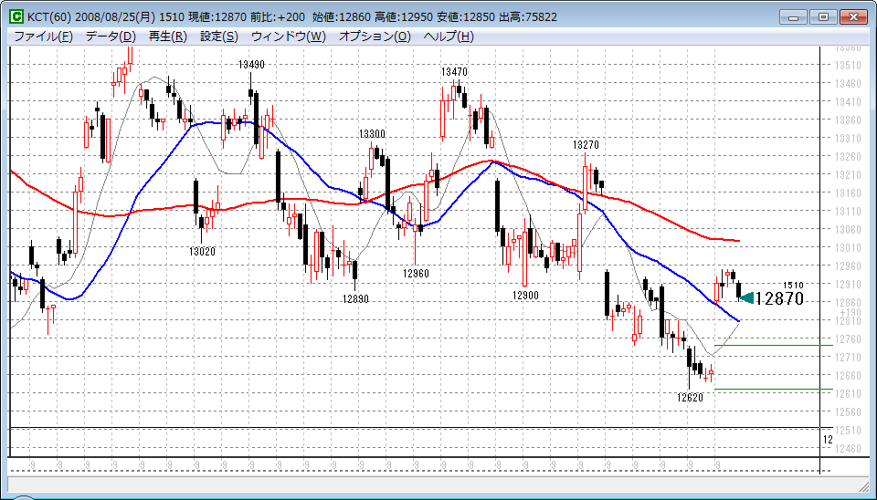Minimize the KCT chart window

pos(796,16)
